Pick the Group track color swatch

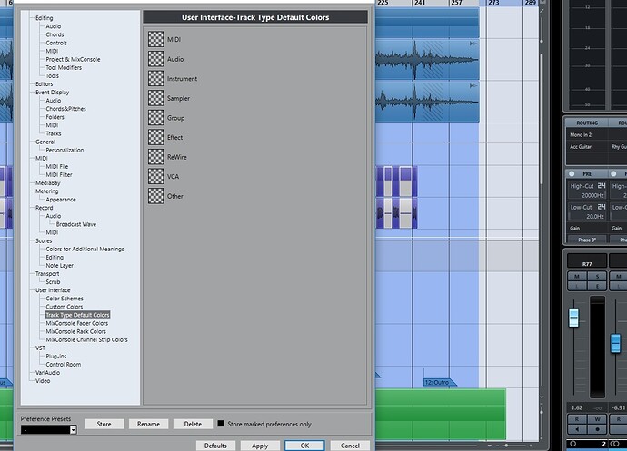click(156, 117)
